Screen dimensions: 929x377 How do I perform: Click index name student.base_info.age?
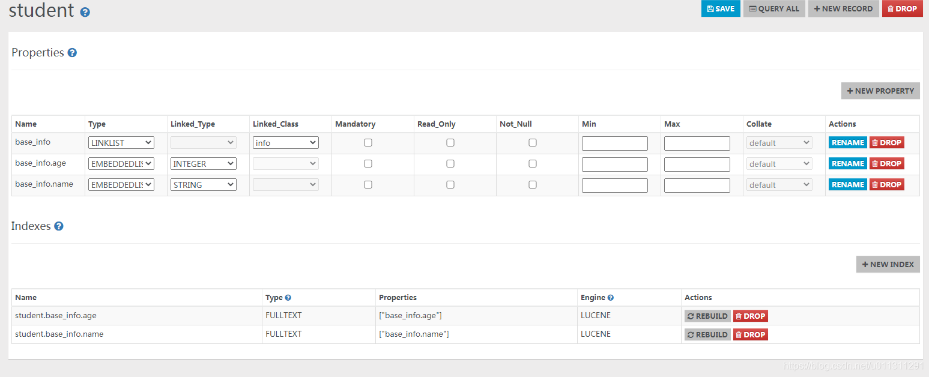click(x=56, y=315)
